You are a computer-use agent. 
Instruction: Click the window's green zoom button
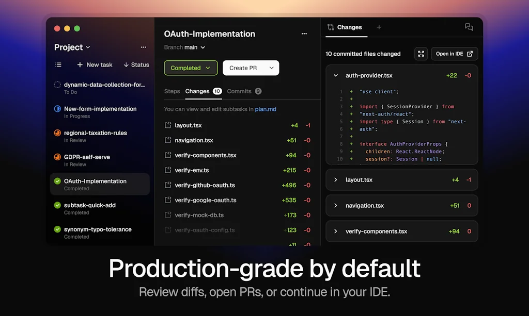[x=77, y=28]
